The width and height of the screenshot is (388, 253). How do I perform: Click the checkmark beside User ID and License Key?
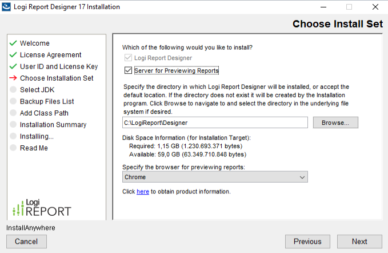point(13,67)
